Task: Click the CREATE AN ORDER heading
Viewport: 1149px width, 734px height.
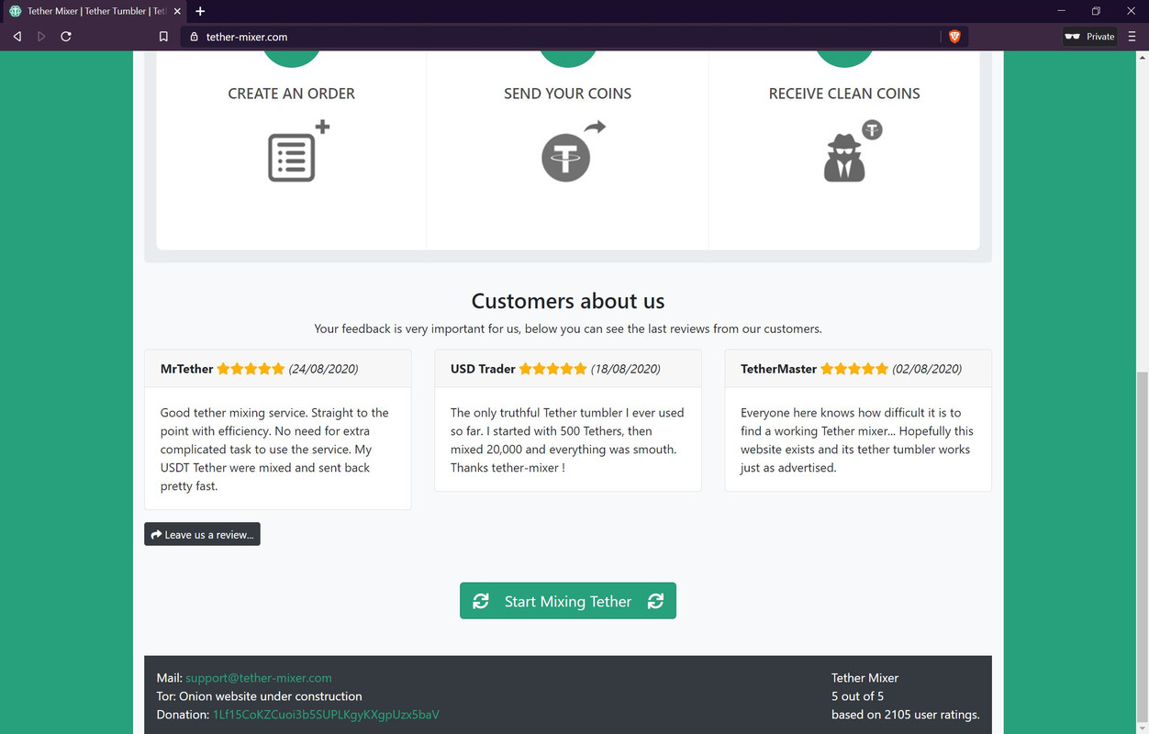Action: (292, 94)
